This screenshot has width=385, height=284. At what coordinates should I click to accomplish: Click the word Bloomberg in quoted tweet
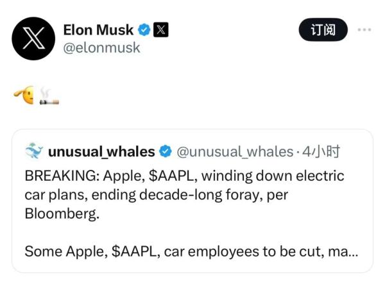(x=62, y=213)
